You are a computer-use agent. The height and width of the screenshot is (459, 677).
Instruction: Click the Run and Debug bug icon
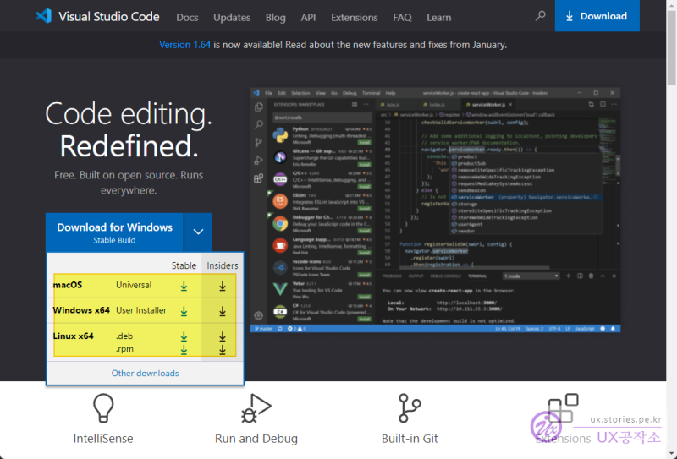coord(256,408)
